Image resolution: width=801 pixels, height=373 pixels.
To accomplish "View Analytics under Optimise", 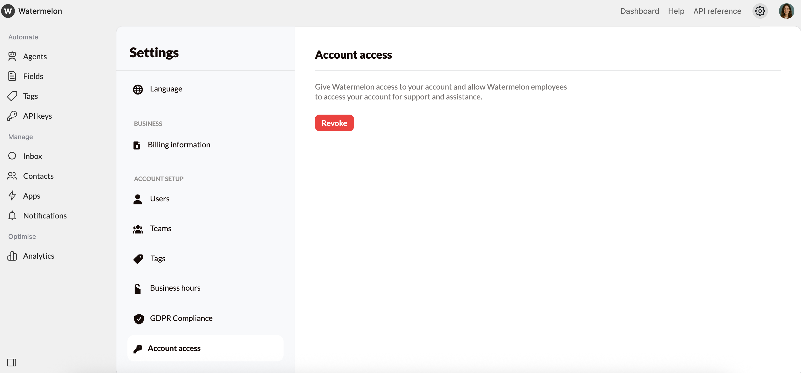I will 39,256.
